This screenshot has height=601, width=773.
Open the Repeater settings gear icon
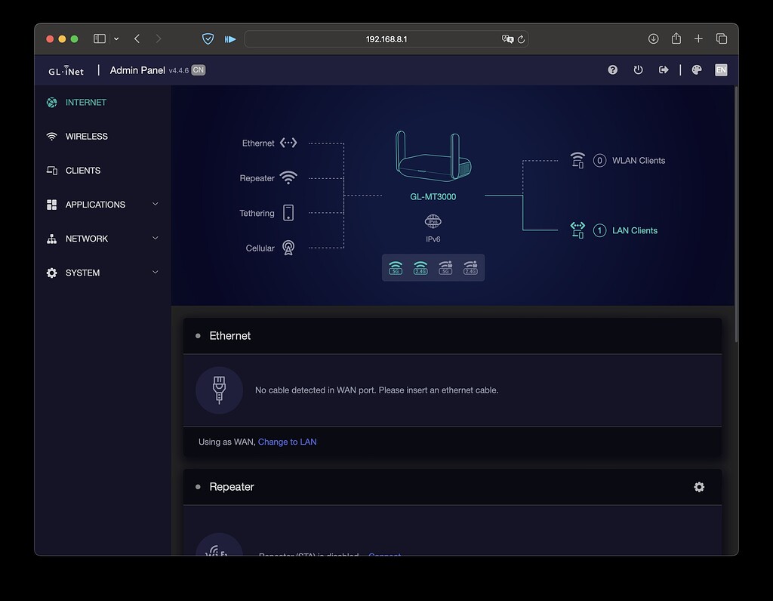[699, 487]
